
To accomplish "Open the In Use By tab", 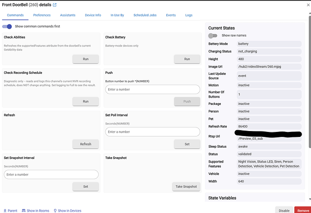I will (x=117, y=15).
